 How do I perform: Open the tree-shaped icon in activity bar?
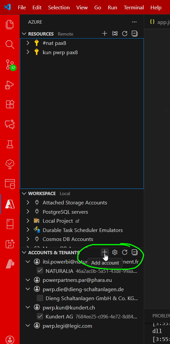tap(10, 164)
